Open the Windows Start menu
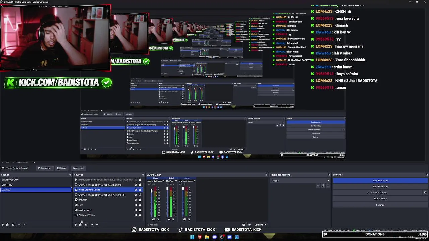429x241 pixels. (x=192, y=237)
